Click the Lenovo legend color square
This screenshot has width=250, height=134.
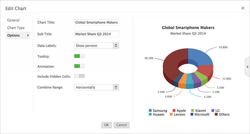pos(171,114)
